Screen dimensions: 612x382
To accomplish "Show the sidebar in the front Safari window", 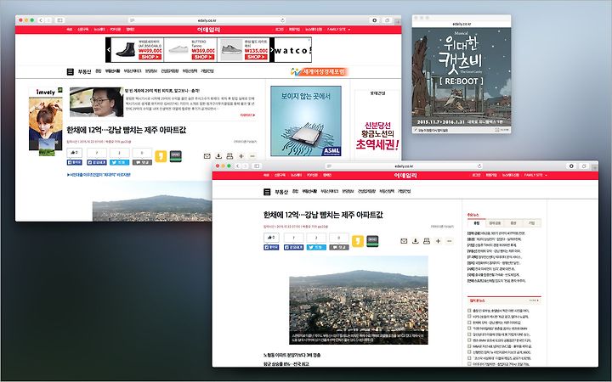I will tap(257, 166).
